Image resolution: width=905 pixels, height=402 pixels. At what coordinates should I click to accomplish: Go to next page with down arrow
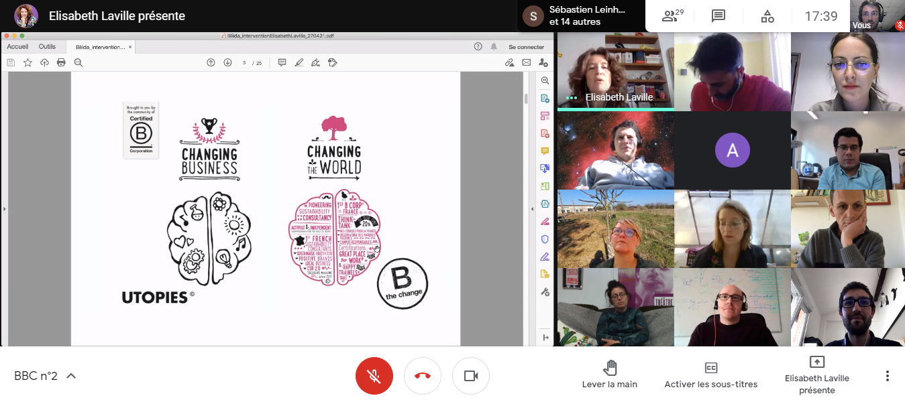pyautogui.click(x=227, y=62)
